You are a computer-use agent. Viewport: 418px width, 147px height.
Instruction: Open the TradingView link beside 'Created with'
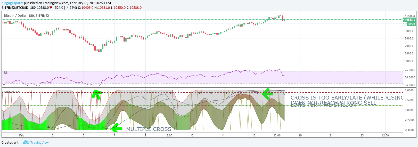39,143
